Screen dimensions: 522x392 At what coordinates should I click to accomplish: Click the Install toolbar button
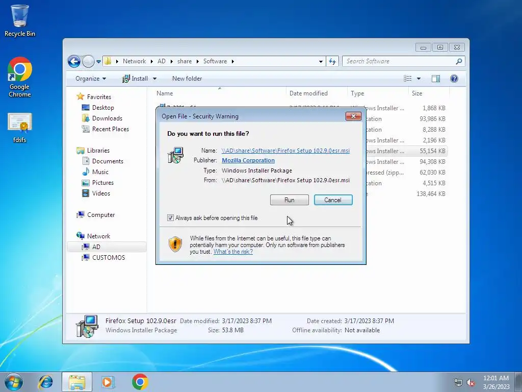pos(135,79)
